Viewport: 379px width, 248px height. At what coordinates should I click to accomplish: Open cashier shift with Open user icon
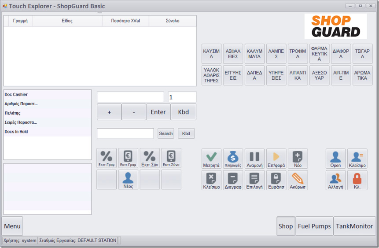coord(335,159)
